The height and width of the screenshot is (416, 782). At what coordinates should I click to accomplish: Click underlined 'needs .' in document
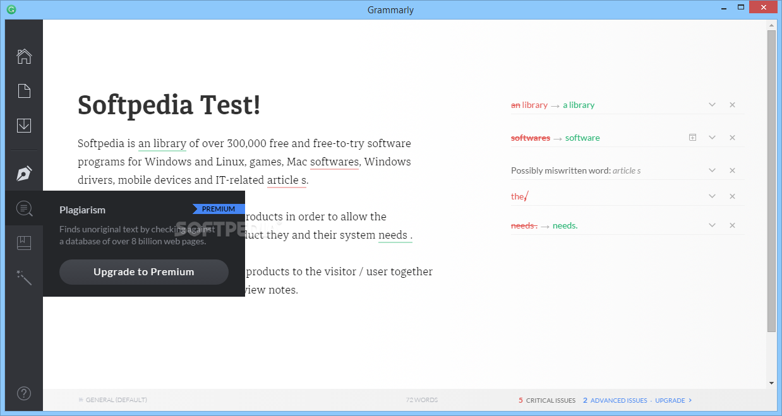(x=395, y=235)
